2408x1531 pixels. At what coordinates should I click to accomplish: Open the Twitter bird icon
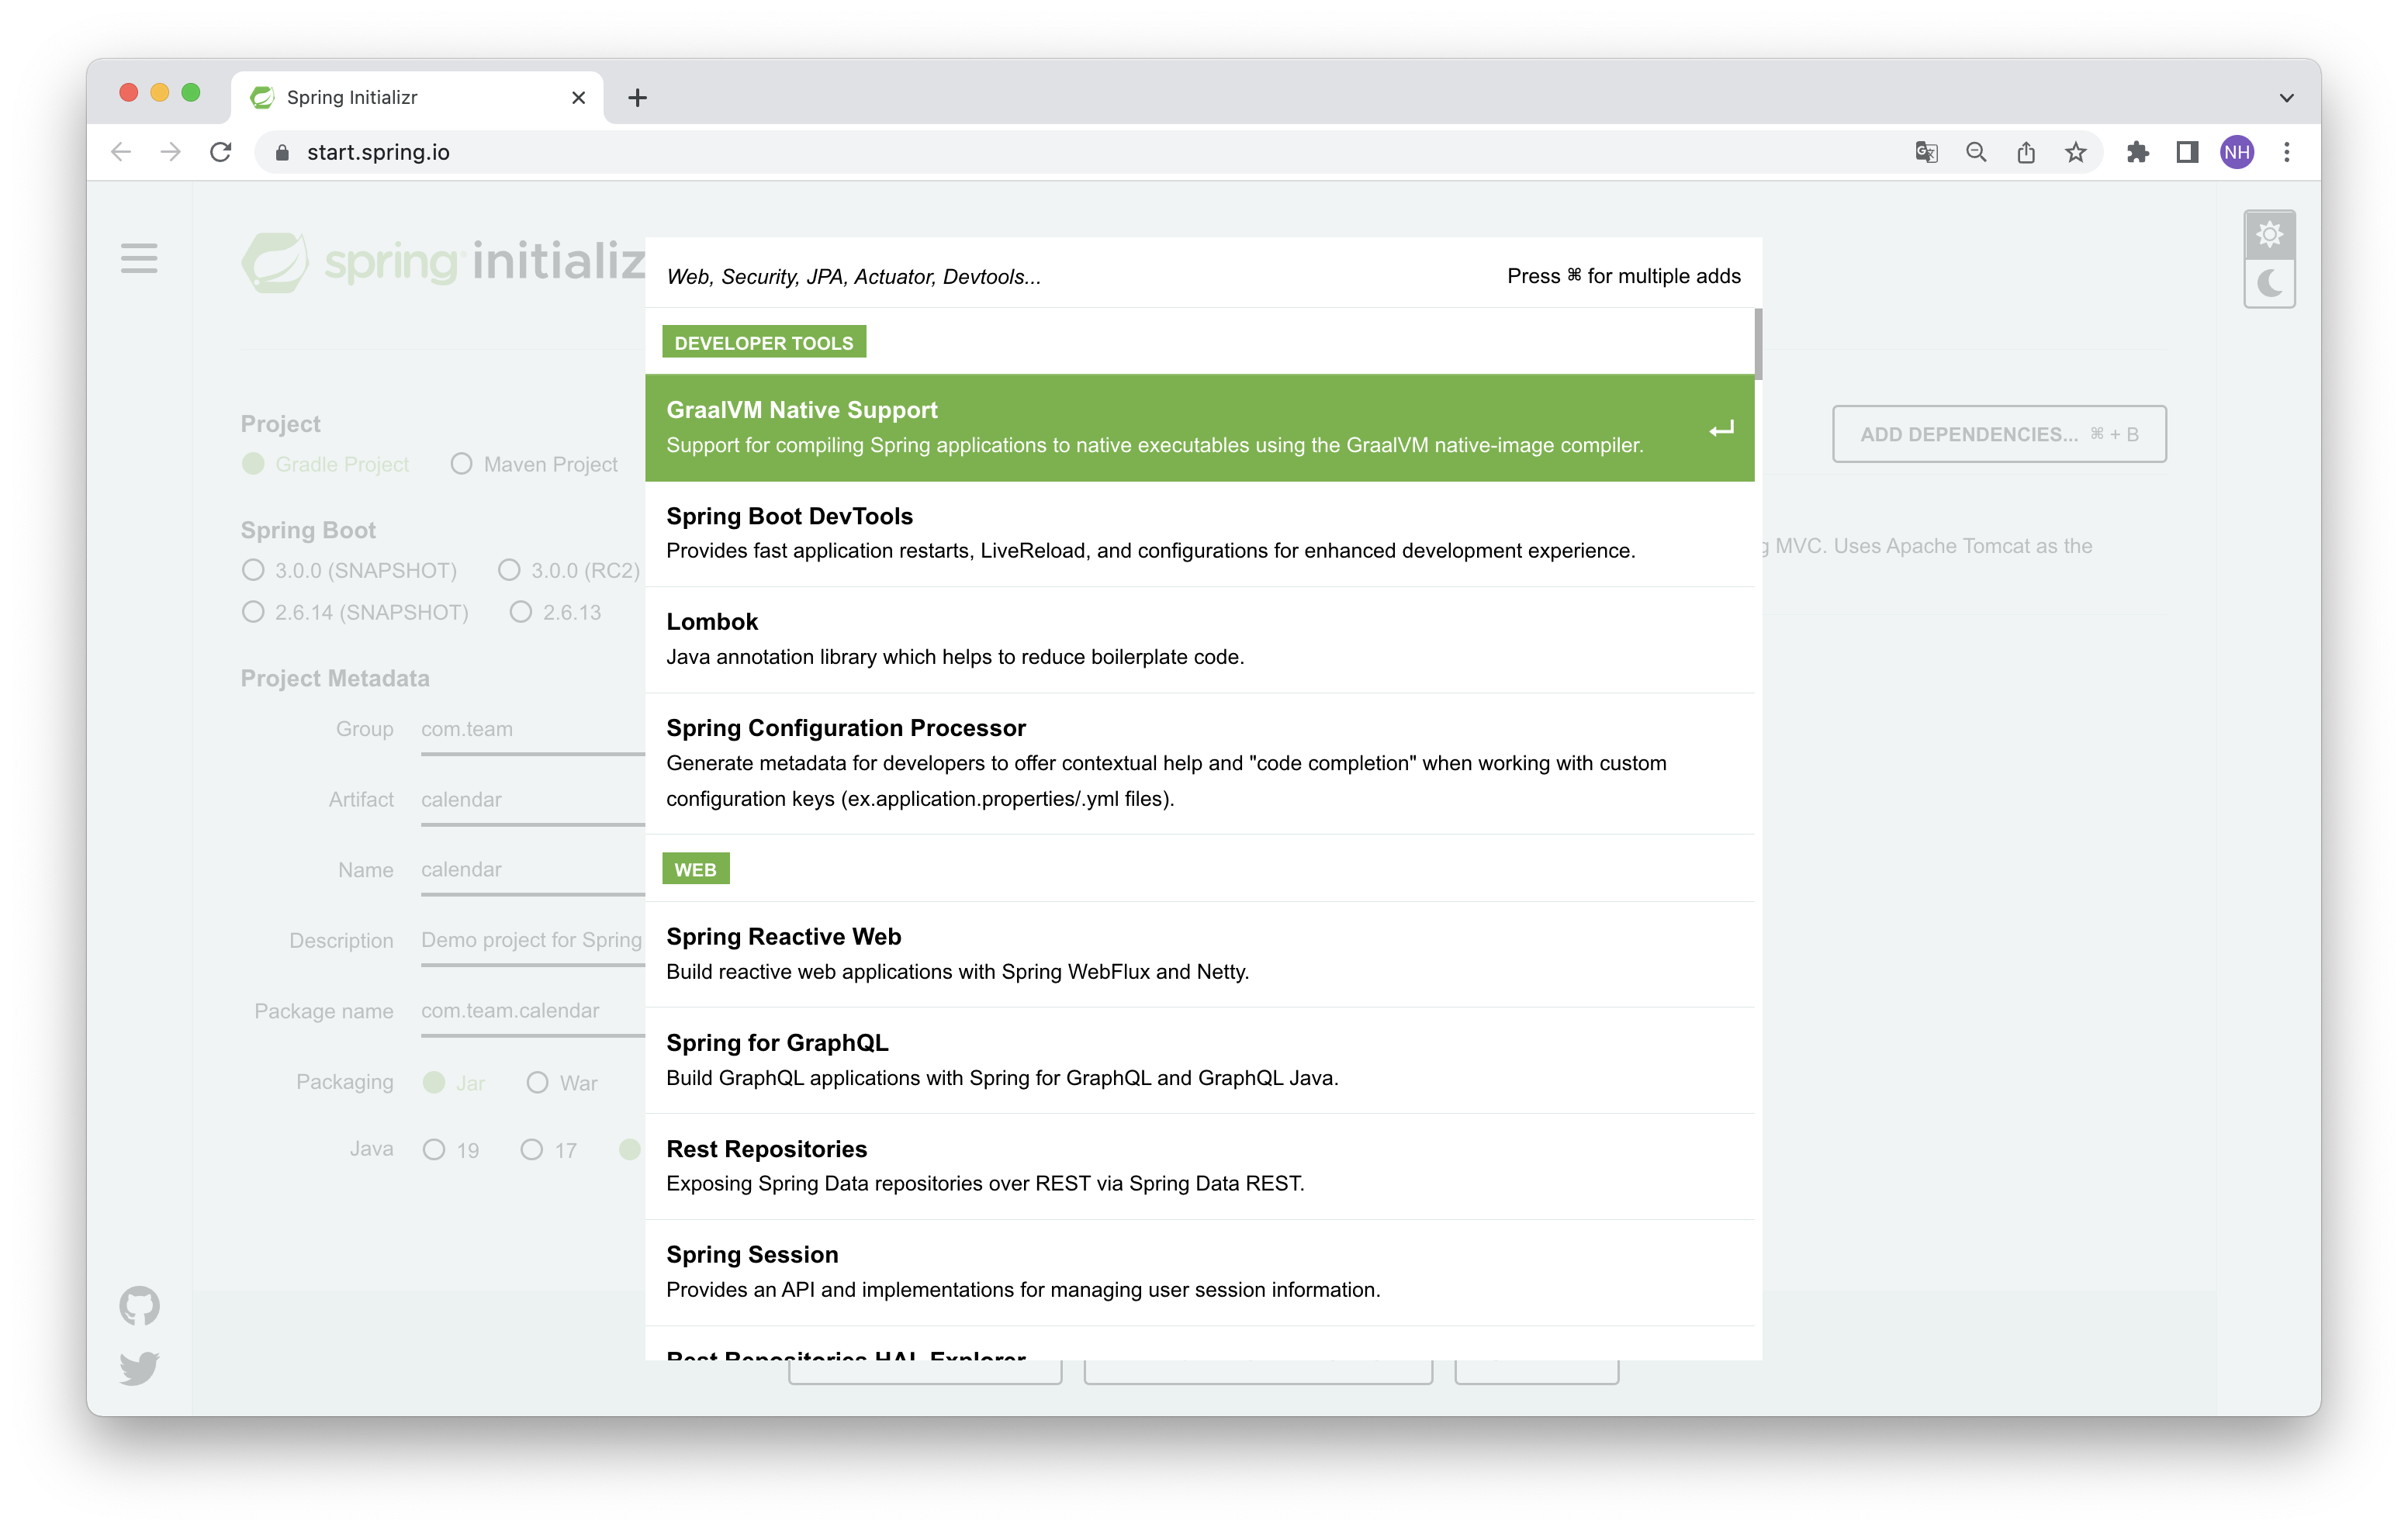point(139,1367)
